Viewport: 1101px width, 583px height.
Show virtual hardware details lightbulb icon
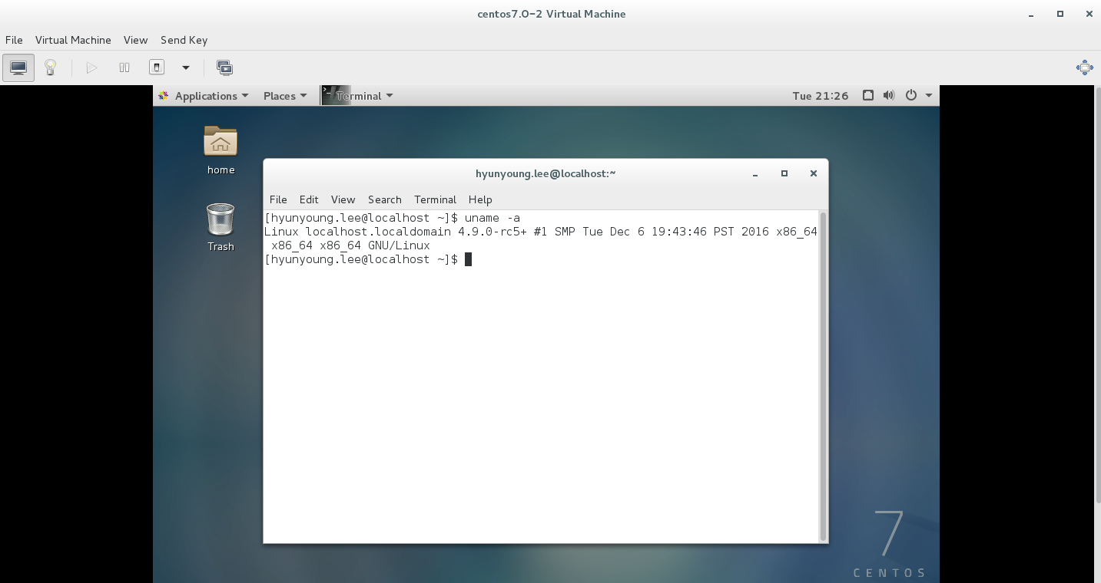coord(51,68)
